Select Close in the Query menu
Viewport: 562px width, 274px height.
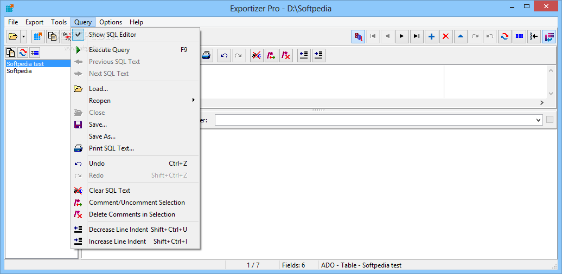tap(135, 112)
